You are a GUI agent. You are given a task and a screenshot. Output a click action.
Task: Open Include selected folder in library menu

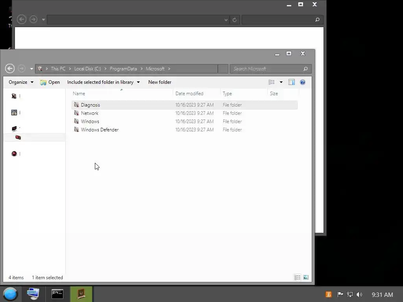pos(104,82)
